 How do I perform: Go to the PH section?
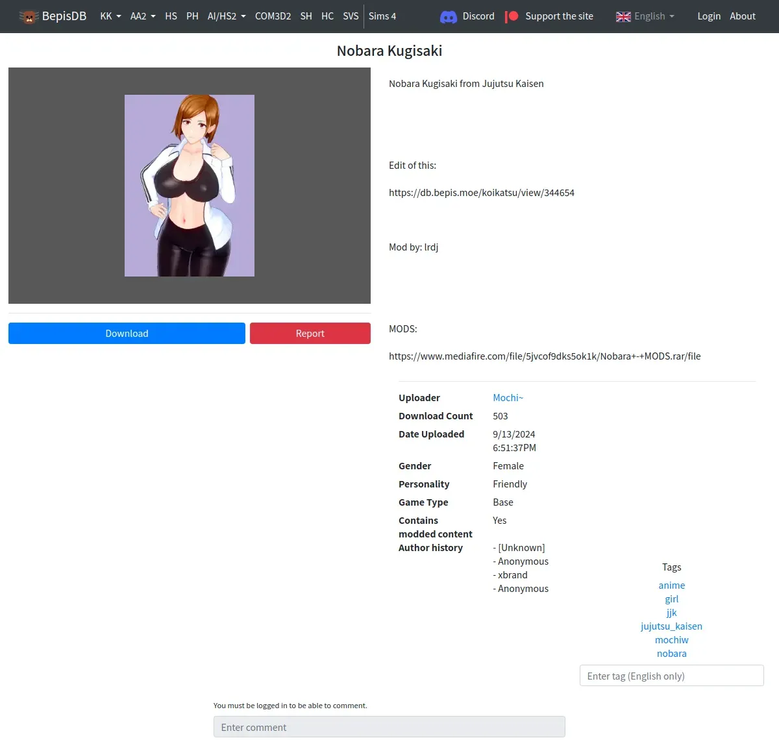[x=192, y=16]
